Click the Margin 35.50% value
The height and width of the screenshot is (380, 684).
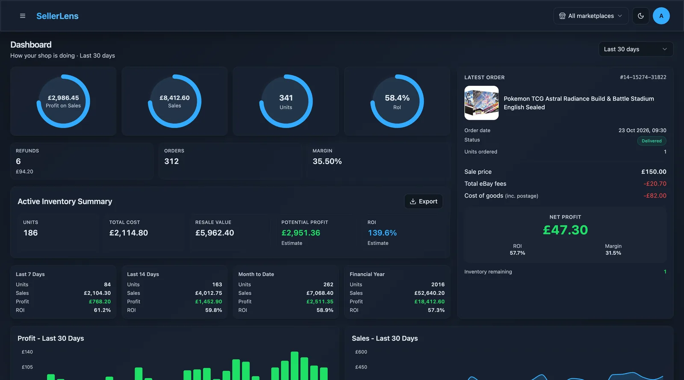tap(327, 161)
